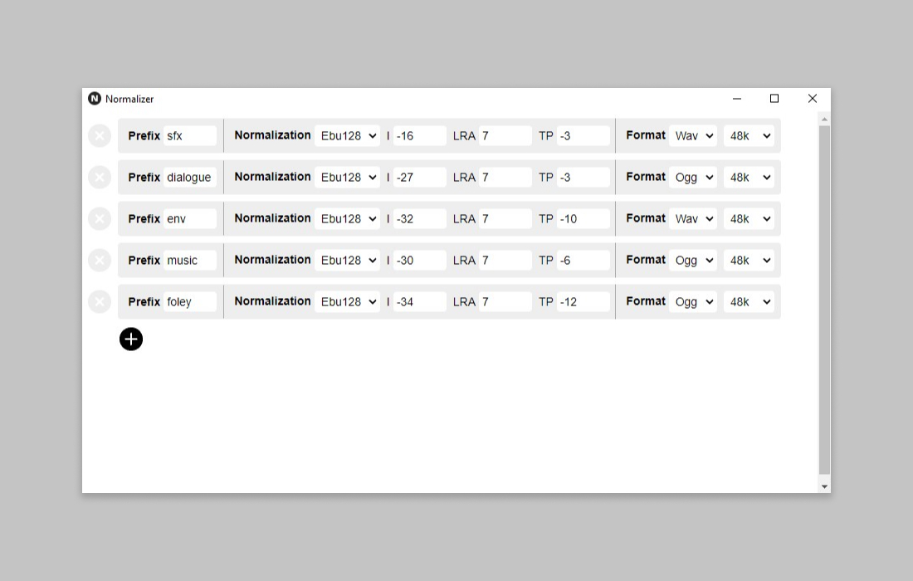Remove the foley normalization row
The image size is (913, 581).
(x=99, y=301)
